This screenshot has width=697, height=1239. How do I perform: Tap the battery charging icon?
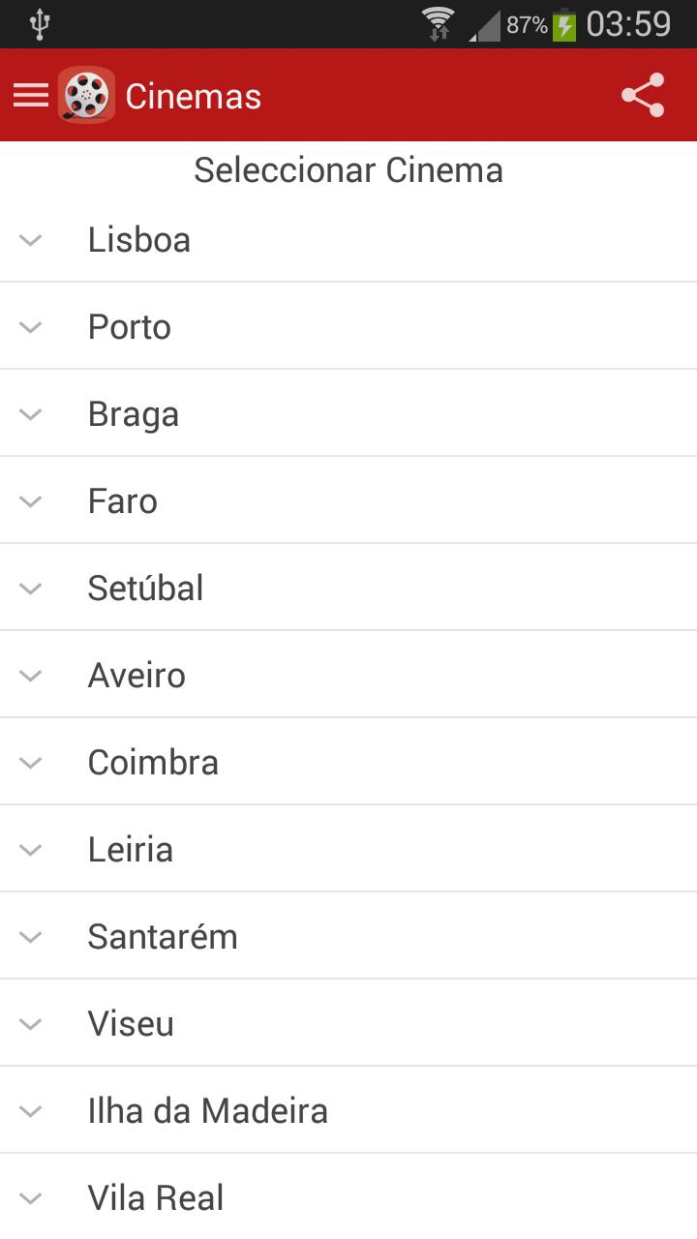coord(564,24)
